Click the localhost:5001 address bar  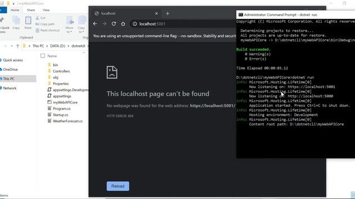[x=184, y=24]
